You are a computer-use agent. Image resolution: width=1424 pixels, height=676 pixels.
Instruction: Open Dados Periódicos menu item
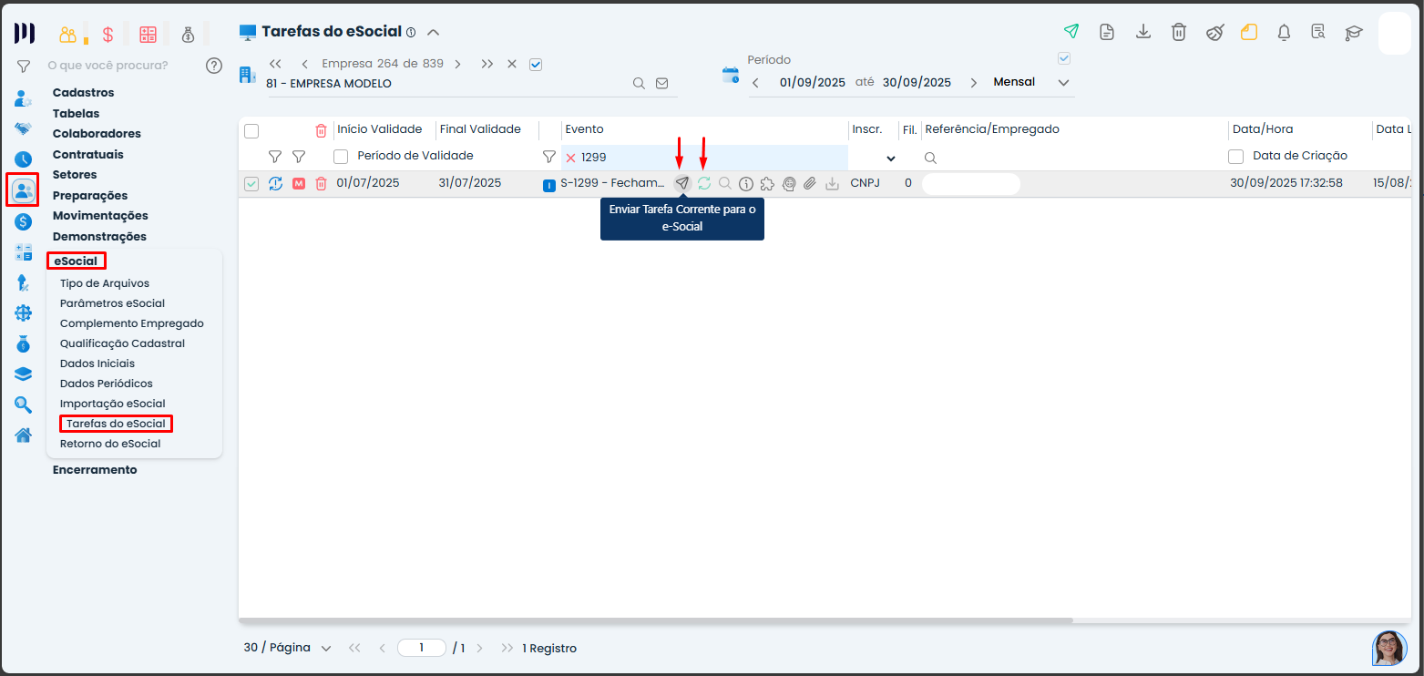tap(107, 384)
